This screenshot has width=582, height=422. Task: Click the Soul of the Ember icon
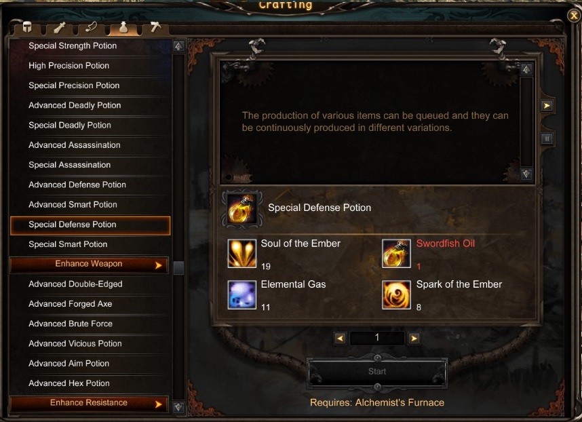pos(242,254)
